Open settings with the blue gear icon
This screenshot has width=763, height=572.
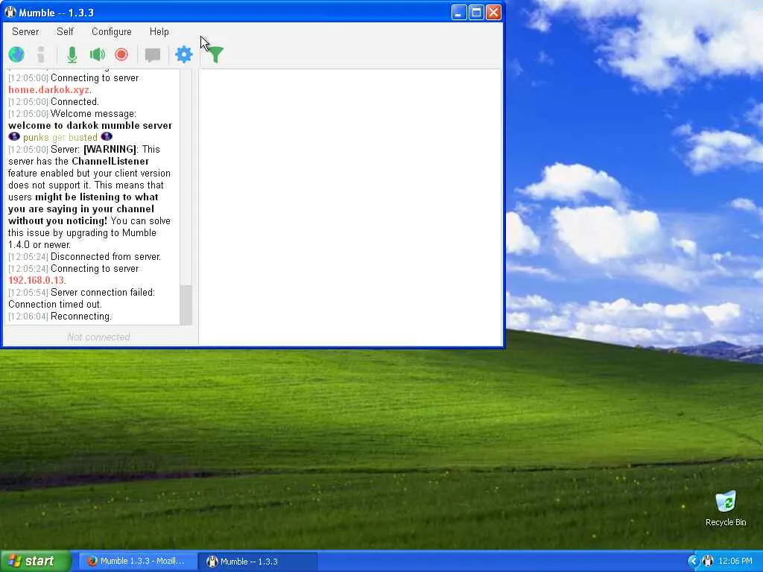[x=184, y=54]
